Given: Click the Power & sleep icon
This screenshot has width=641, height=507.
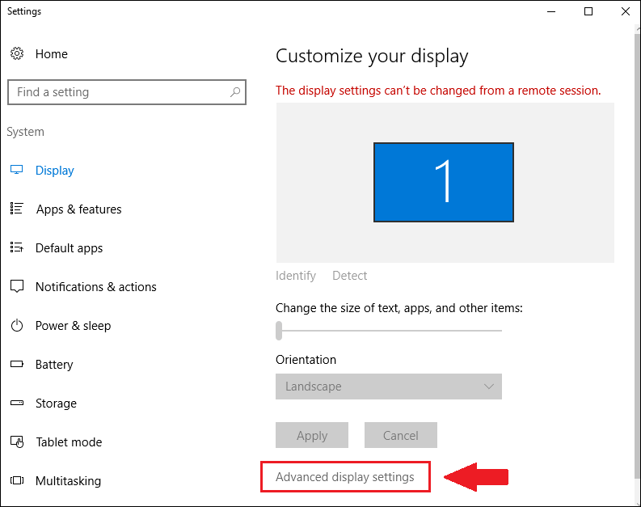Looking at the screenshot, I should (x=17, y=326).
